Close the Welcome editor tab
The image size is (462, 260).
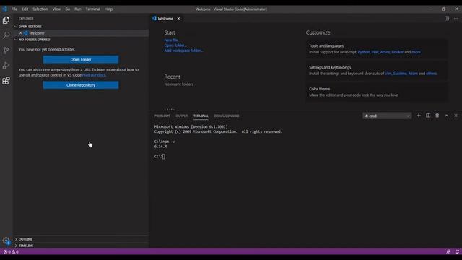[x=178, y=19]
